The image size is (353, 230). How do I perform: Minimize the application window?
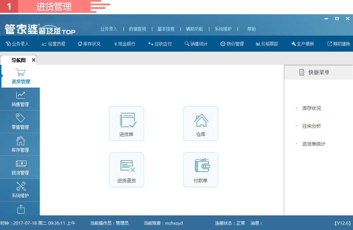pyautogui.click(x=326, y=19)
